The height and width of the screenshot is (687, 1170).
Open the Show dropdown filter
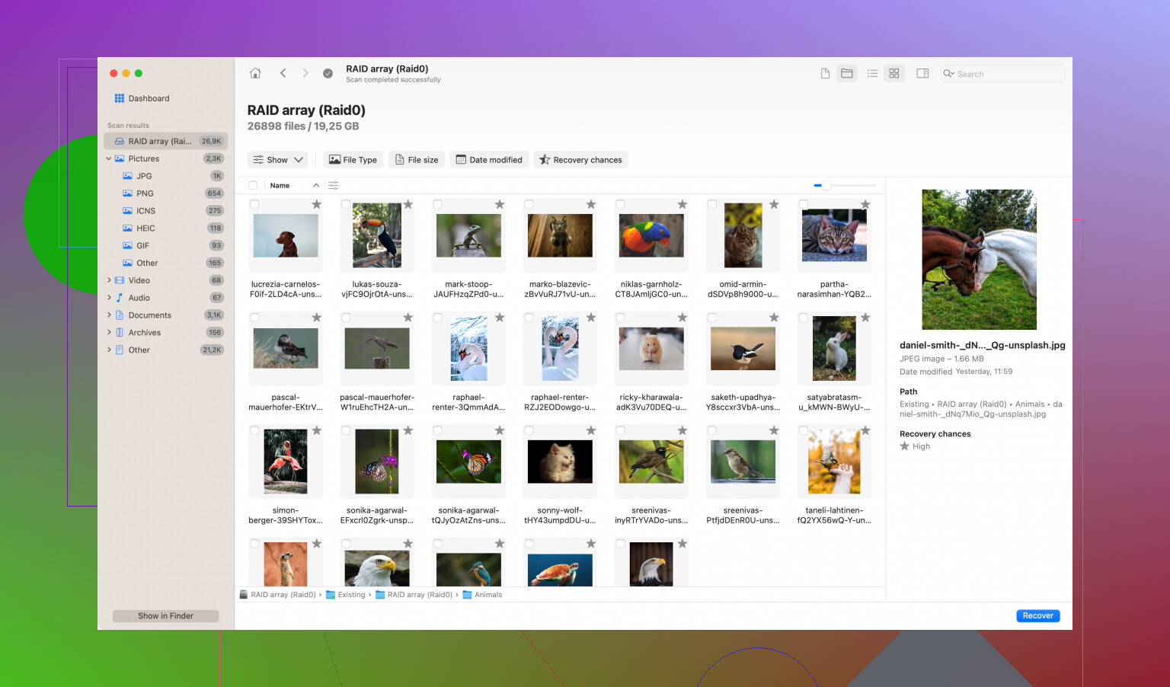tap(277, 160)
